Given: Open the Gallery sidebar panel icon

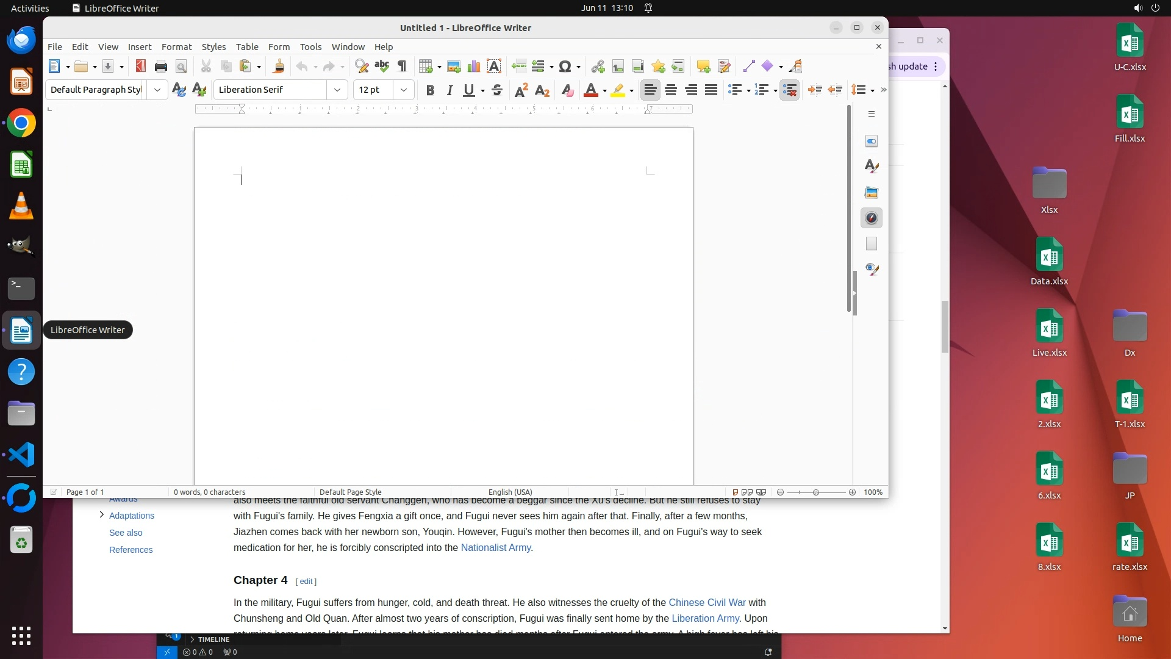Looking at the screenshot, I should tap(872, 192).
